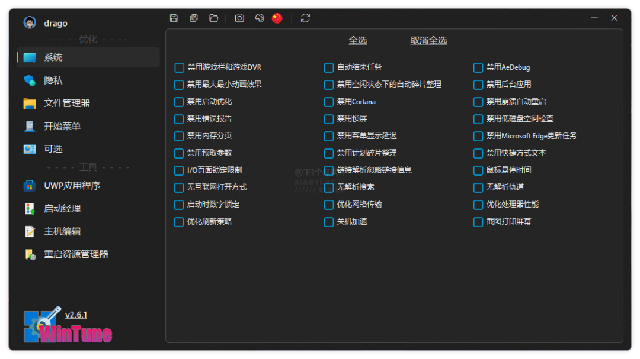Screen dimensions: 640x359
Task: Check 禁用Cortana option
Action: tap(328, 102)
